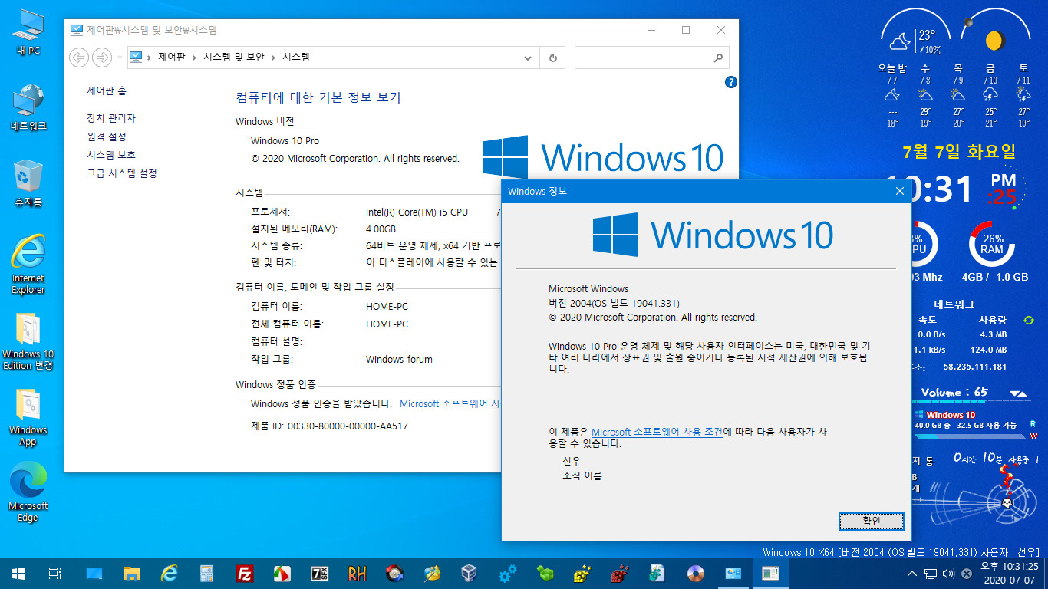The width and height of the screenshot is (1048, 589).
Task: Go back in the System window
Action: (x=79, y=57)
